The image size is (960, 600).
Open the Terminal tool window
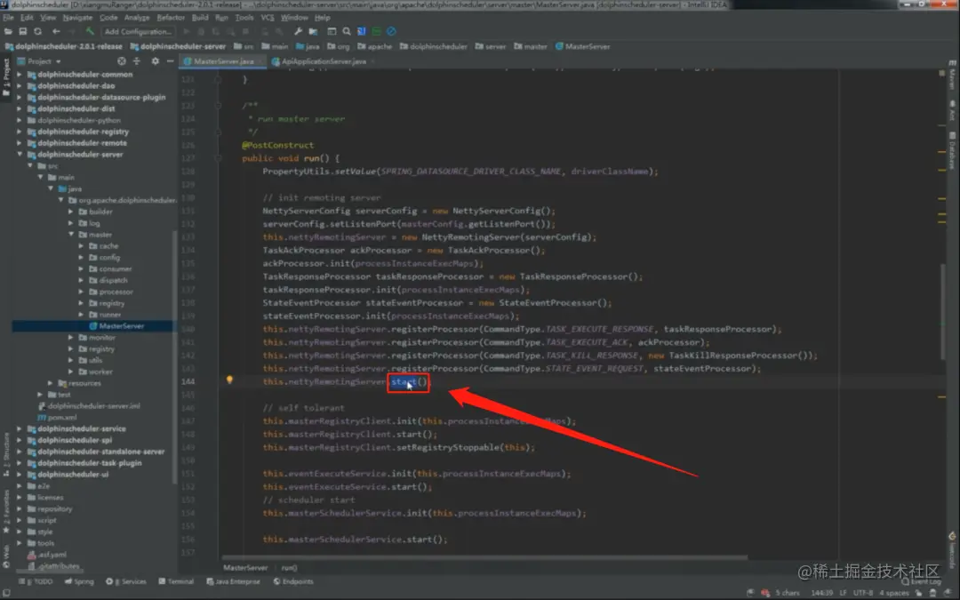[x=176, y=581]
